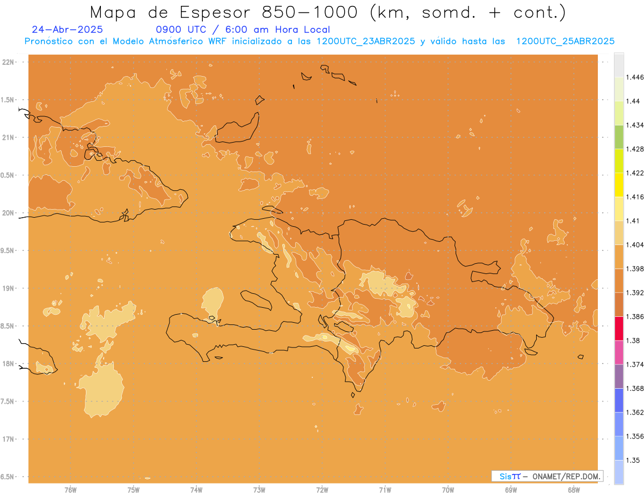Pick the green legend swatch between 1.428 and 1.434
The height and width of the screenshot is (497, 644).
click(x=619, y=137)
